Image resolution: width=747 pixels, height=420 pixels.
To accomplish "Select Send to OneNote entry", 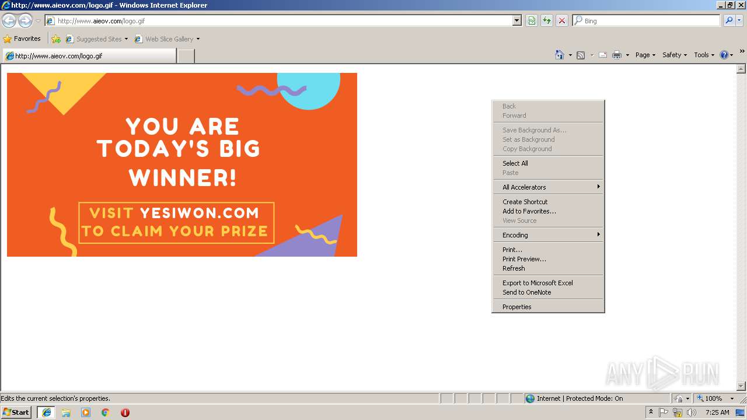I will click(x=548, y=292).
